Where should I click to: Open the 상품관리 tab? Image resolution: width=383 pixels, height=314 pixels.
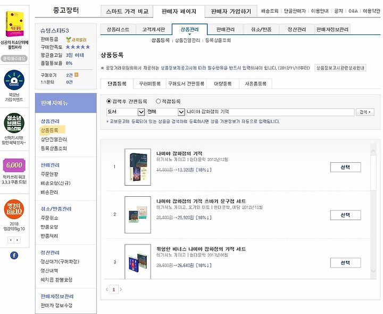coord(189,30)
